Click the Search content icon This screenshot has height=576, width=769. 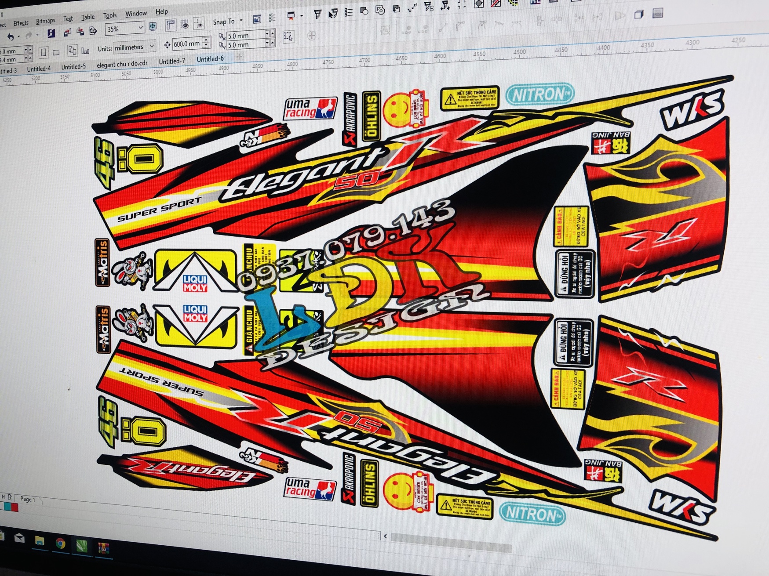tap(51, 33)
